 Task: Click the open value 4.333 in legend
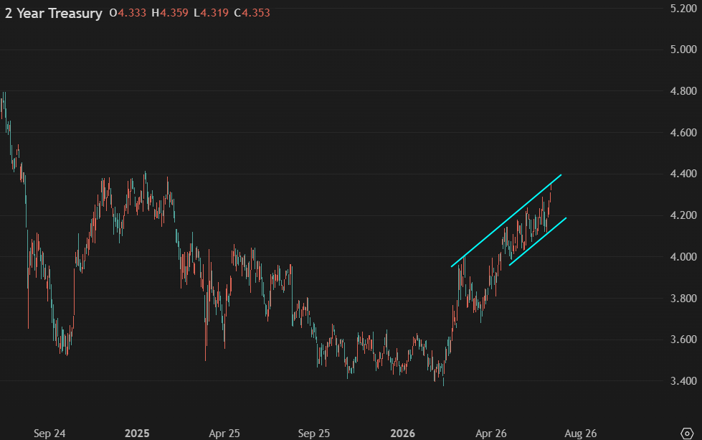tap(132, 12)
